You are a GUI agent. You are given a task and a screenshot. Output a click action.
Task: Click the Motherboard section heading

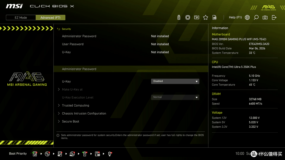(x=221, y=34)
